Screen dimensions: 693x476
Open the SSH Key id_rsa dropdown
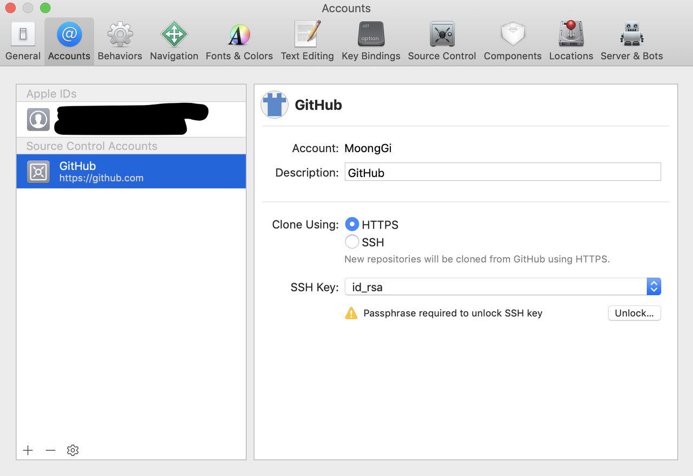pyautogui.click(x=502, y=286)
